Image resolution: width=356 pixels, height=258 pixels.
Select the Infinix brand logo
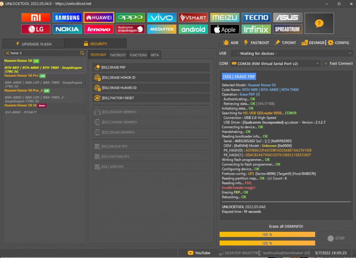coord(256,29)
